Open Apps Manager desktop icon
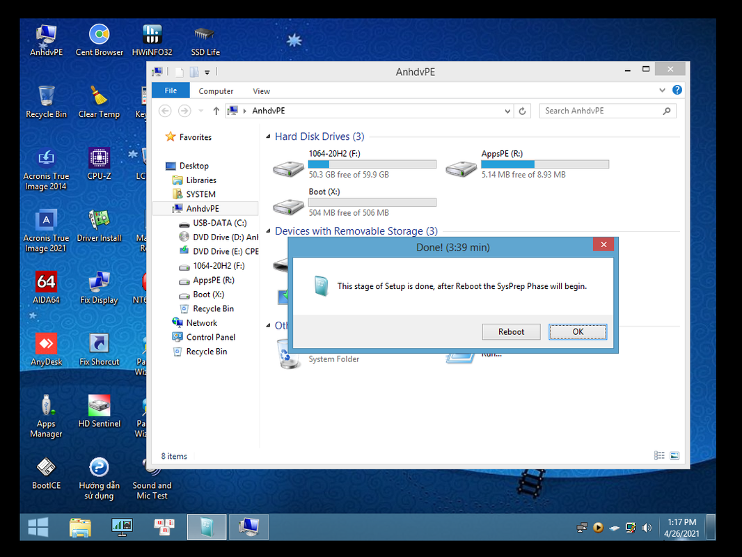742x557 pixels. pos(47,416)
